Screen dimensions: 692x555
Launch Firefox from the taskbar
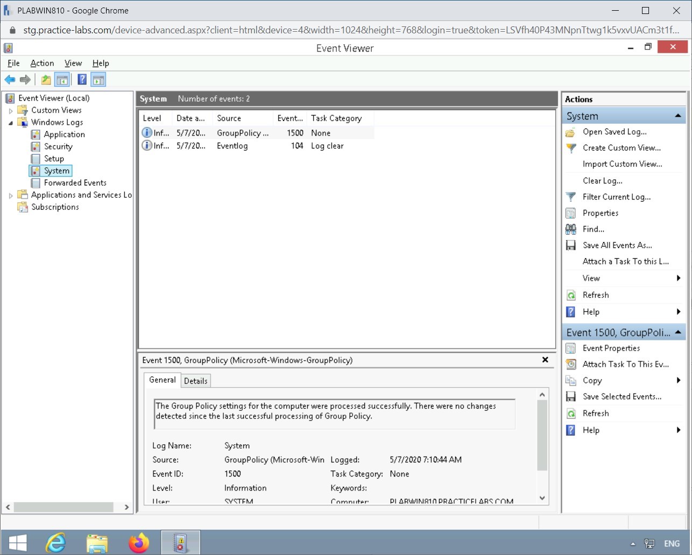pos(139,542)
